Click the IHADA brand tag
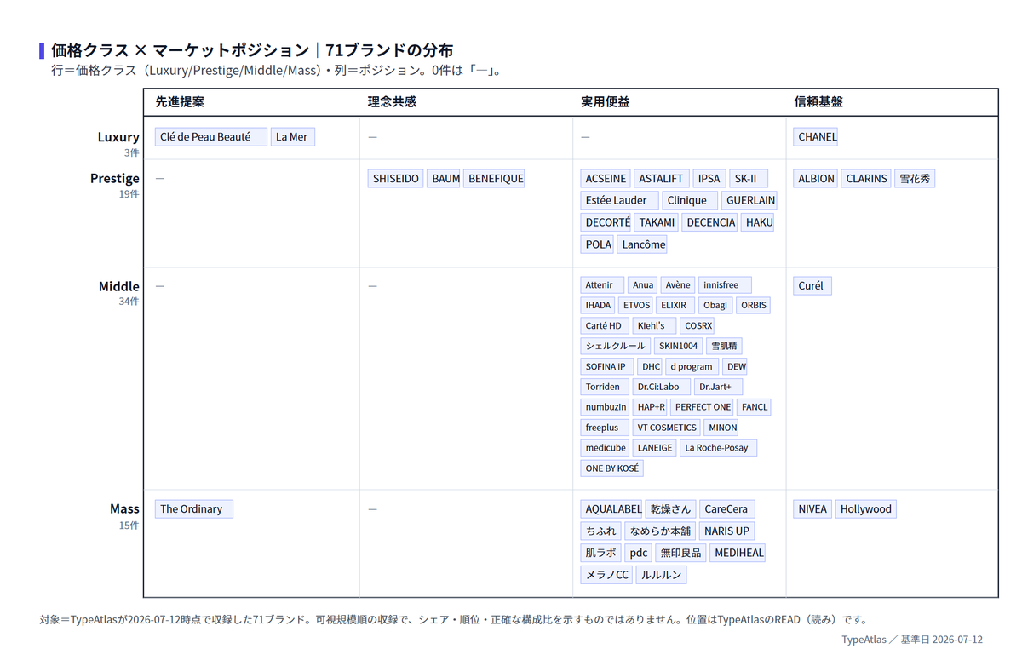Viewport: 1022px width, 649px height. tap(598, 305)
